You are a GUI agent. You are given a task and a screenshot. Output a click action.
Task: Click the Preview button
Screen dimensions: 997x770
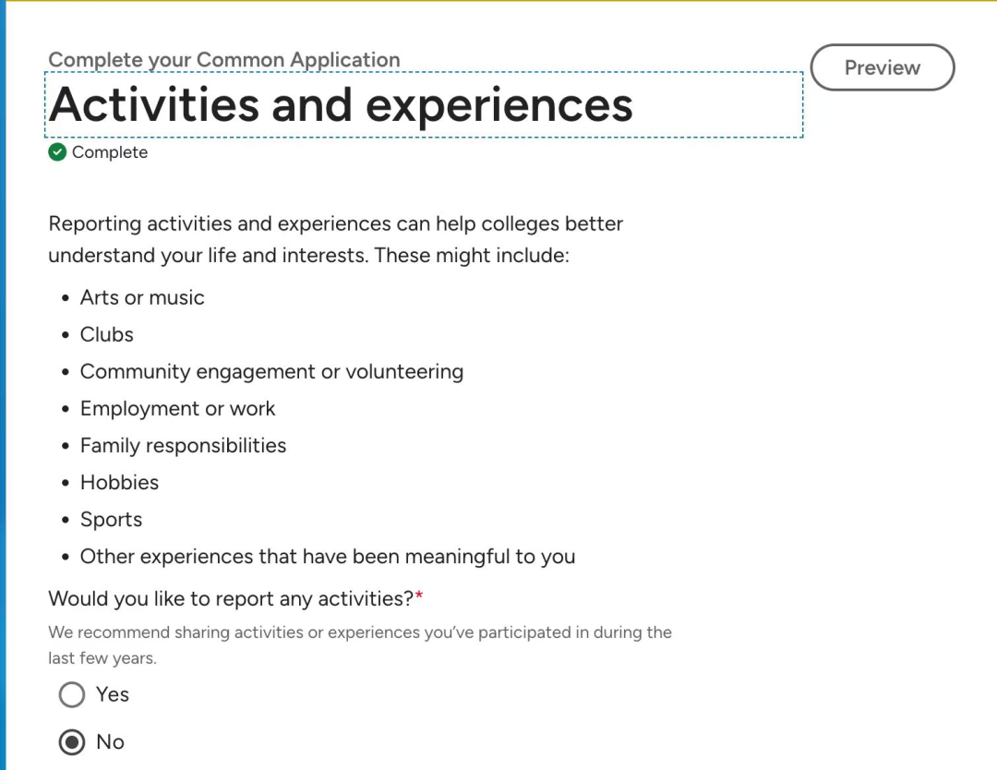[882, 67]
